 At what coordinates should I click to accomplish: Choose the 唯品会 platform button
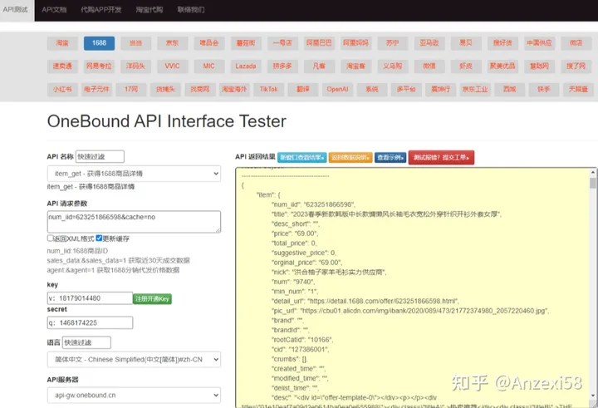209,43
